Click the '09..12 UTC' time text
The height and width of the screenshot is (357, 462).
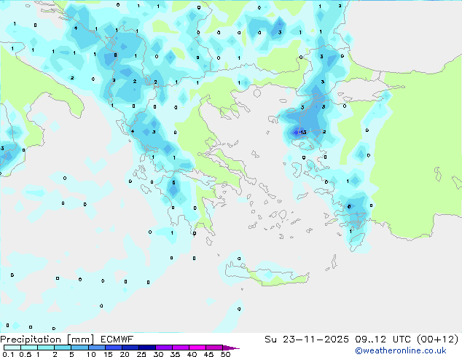click(x=383, y=340)
